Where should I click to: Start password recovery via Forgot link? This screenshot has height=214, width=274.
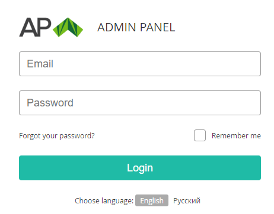[x=57, y=136]
